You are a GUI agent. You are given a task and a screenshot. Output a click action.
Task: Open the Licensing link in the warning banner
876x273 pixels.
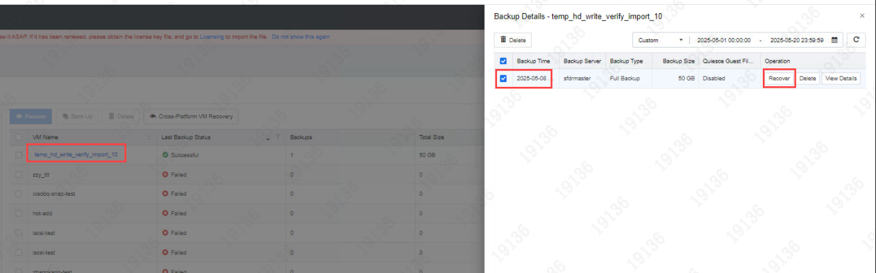(211, 37)
